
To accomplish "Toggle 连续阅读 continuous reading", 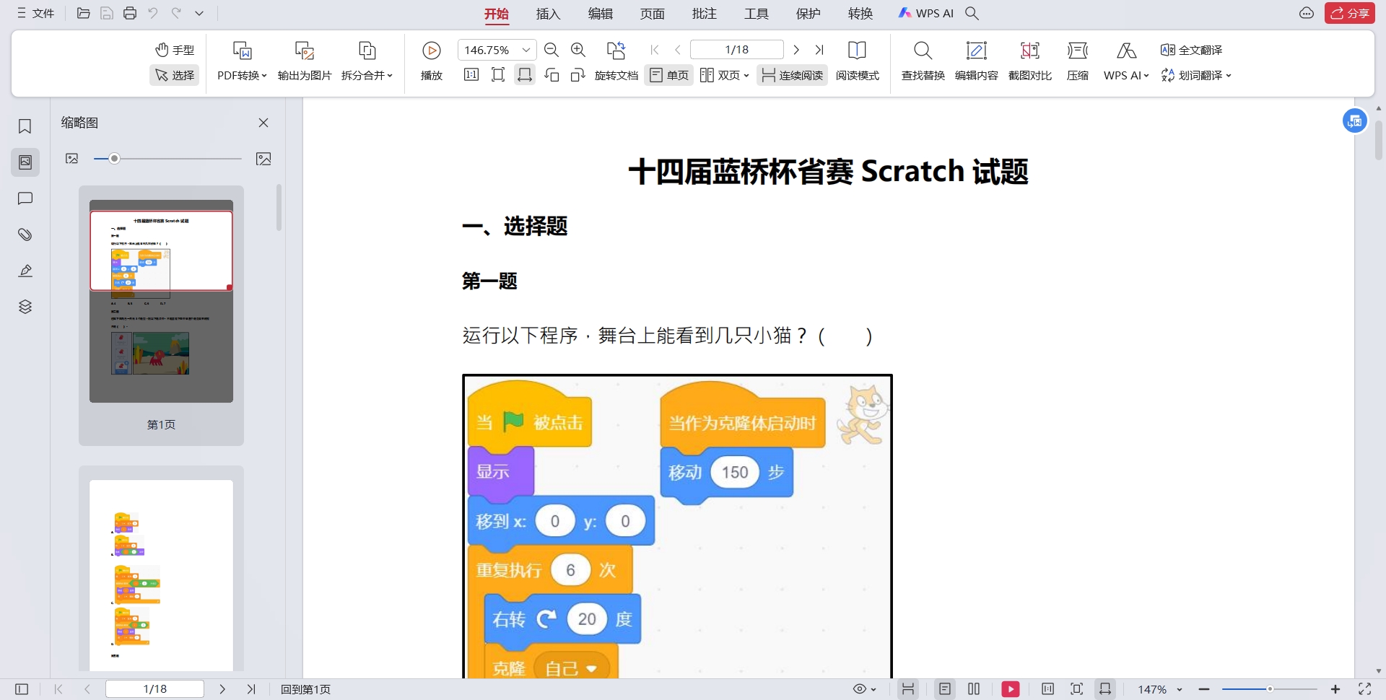I will 793,75.
